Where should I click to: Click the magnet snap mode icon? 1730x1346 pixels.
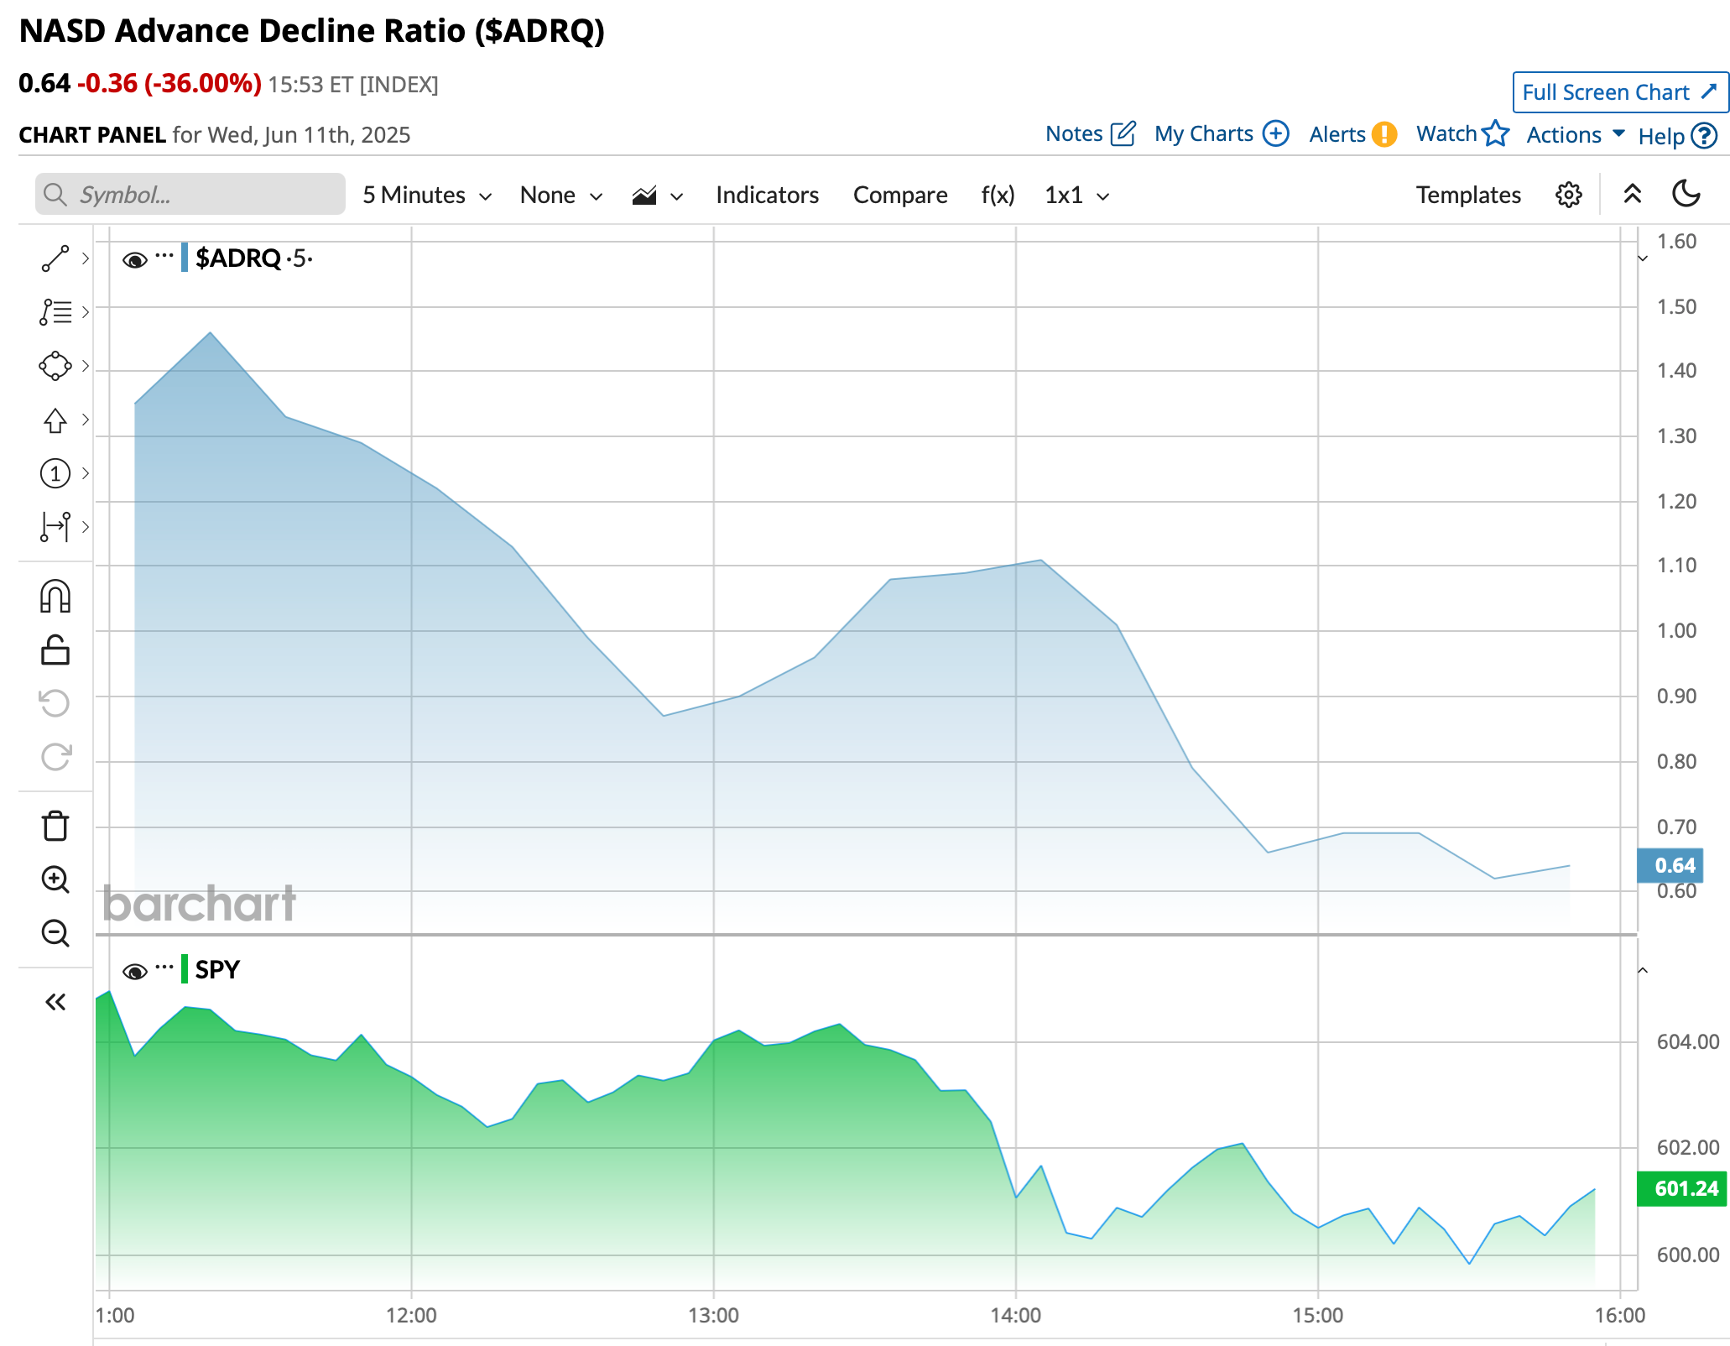click(x=55, y=597)
